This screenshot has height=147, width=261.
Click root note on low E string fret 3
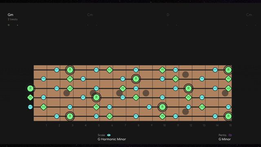[70, 116]
